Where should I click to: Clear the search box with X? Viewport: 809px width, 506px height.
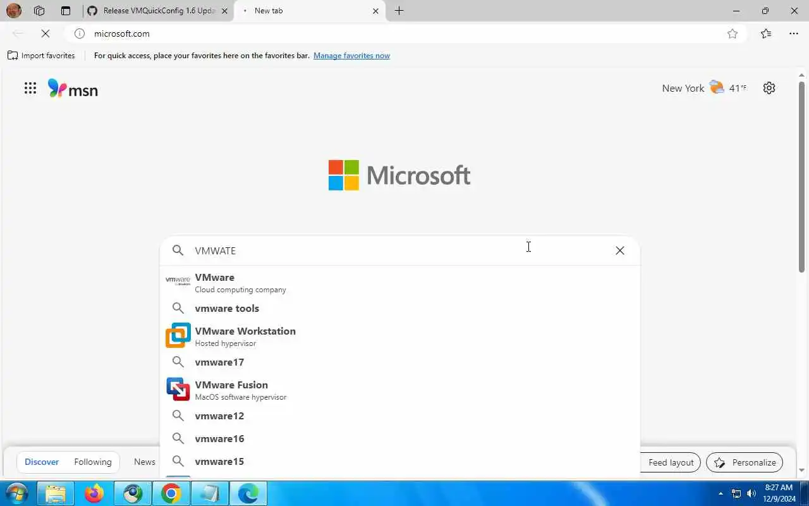[620, 250]
